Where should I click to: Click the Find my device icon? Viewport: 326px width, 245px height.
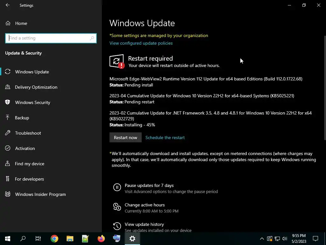(8, 164)
